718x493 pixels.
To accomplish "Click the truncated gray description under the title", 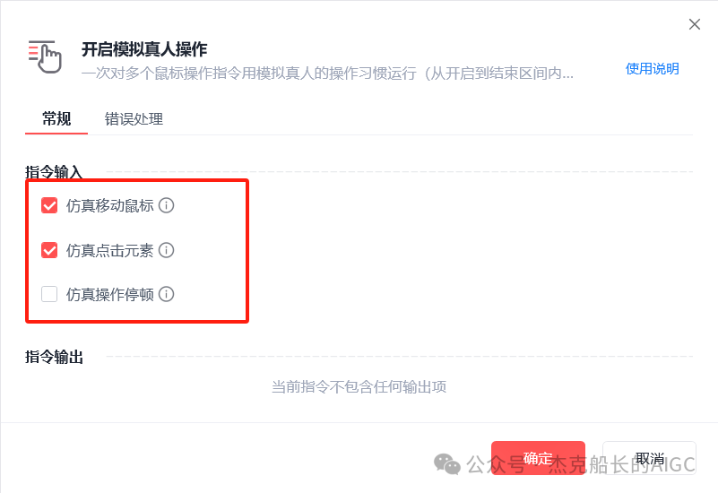I will click(327, 74).
